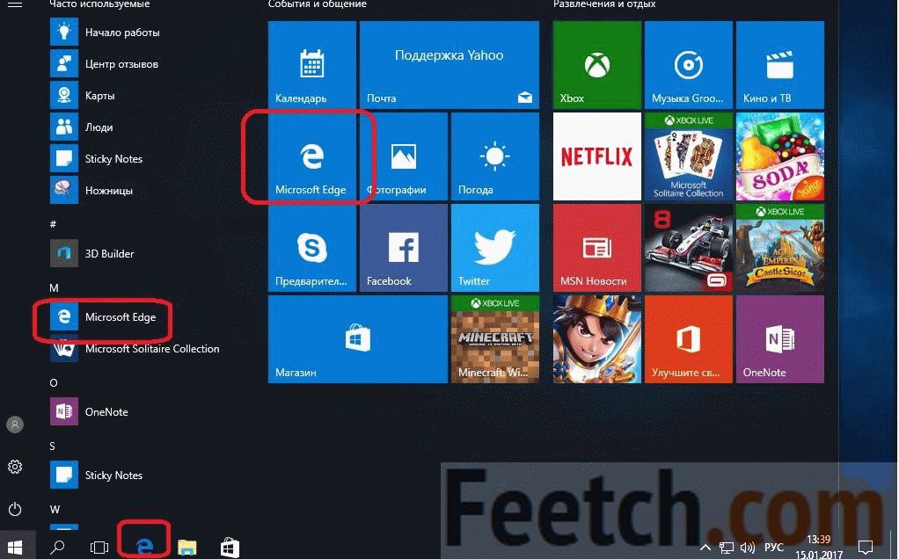Open the OneNote tile
899x559 pixels.
[779, 340]
